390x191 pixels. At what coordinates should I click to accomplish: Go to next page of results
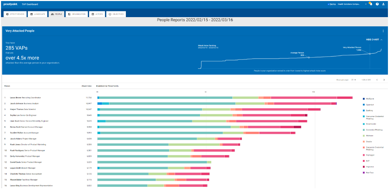[384, 80]
